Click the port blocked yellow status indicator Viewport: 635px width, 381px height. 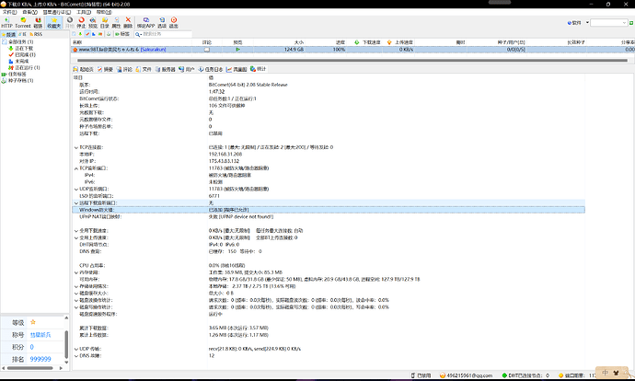(577, 375)
